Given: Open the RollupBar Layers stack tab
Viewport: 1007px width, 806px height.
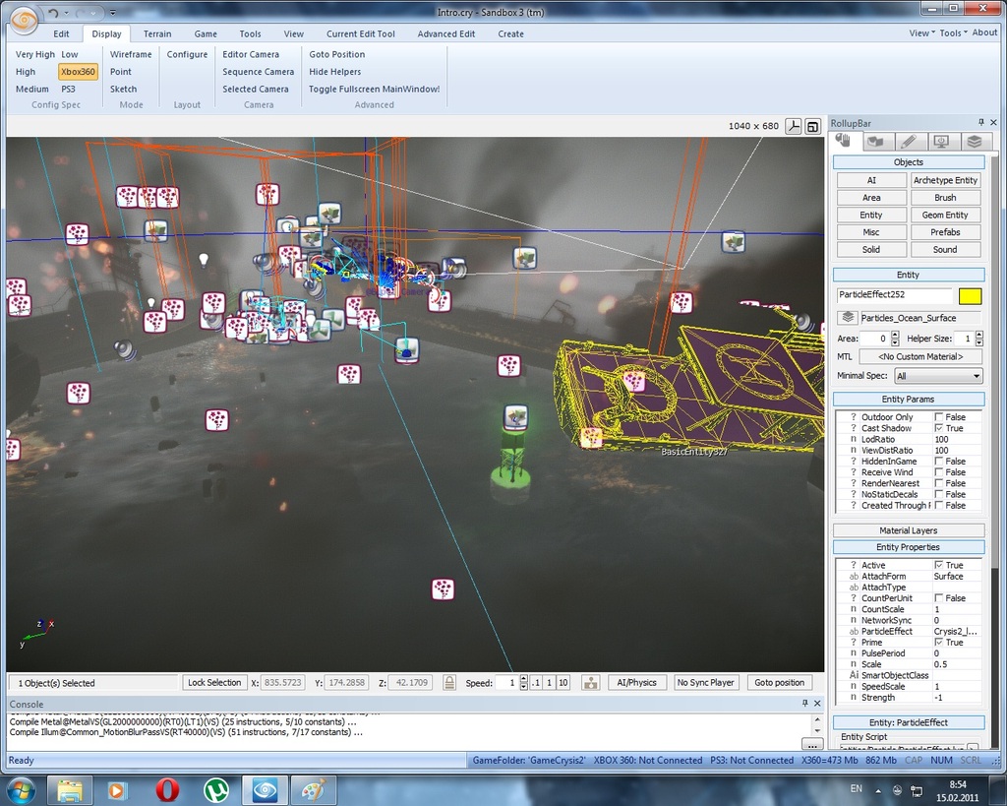Looking at the screenshot, I should point(975,142).
